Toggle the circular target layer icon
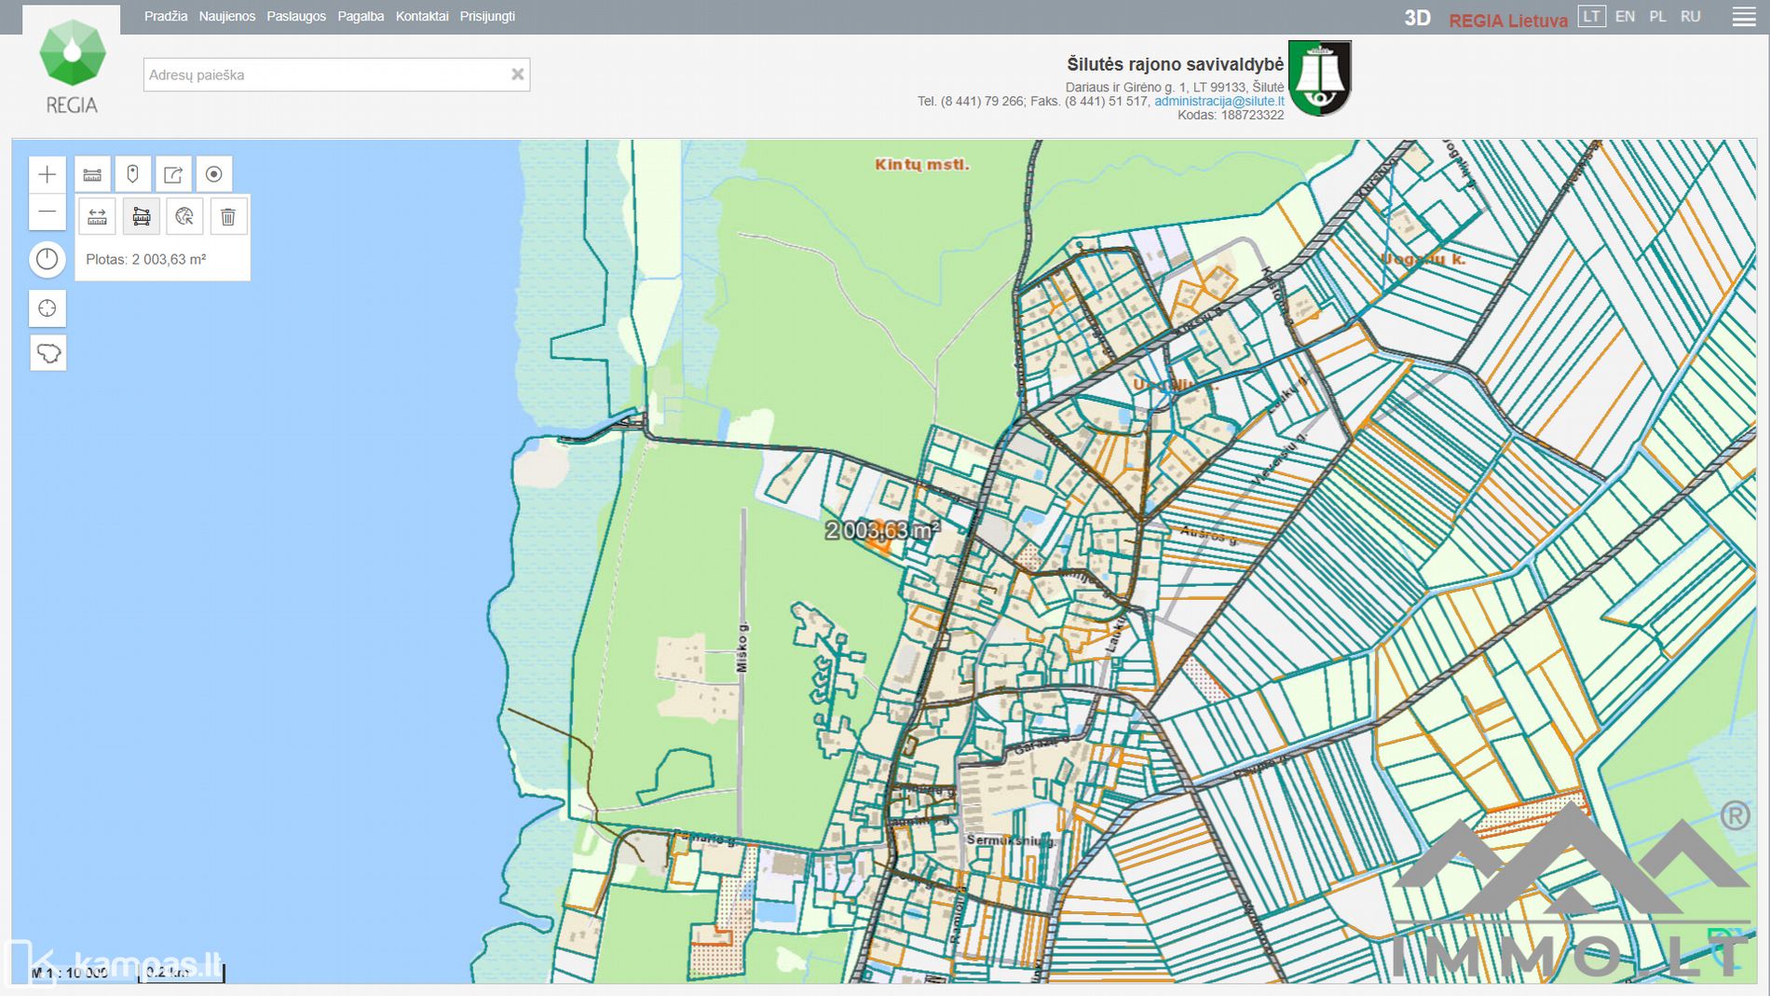Screen dimensions: 1770x996 coord(214,174)
